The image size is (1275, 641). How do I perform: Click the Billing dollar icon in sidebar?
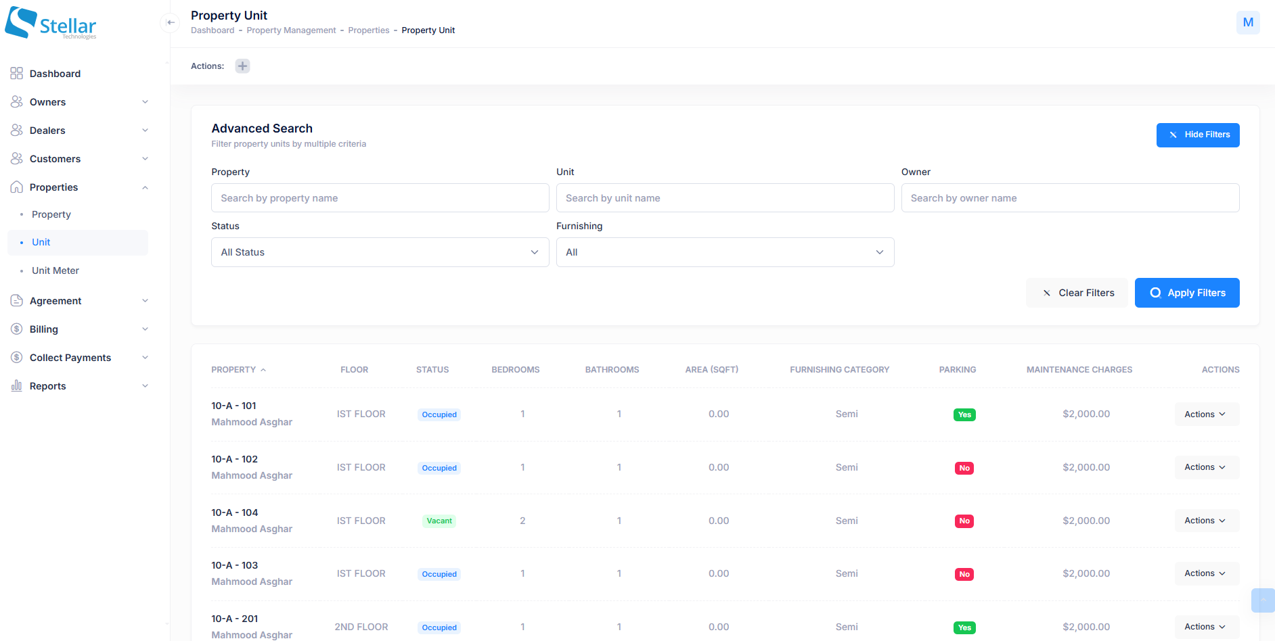click(17, 329)
